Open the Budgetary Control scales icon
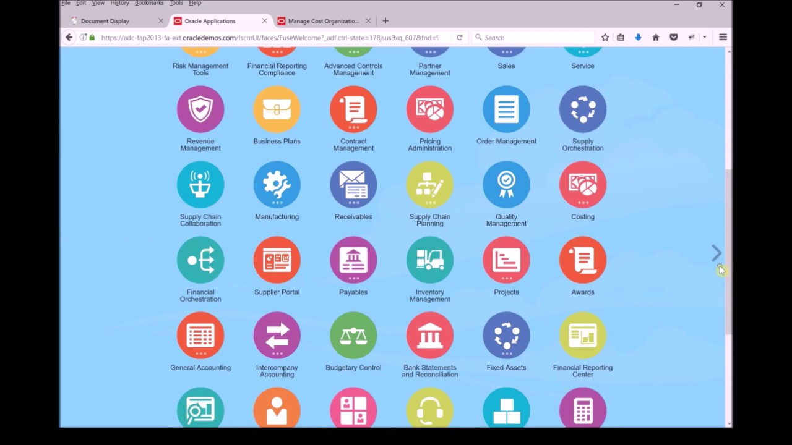This screenshot has height=445, width=792. 353,335
